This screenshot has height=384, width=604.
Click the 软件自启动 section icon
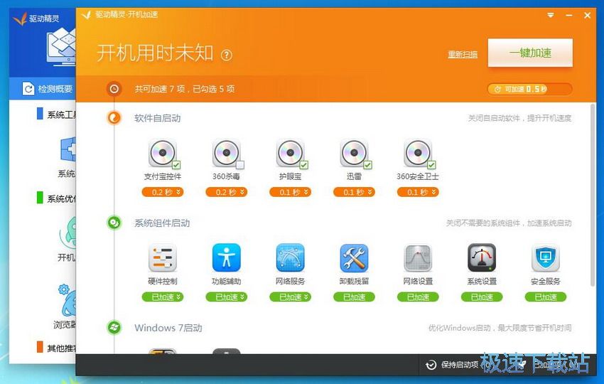[x=114, y=117]
